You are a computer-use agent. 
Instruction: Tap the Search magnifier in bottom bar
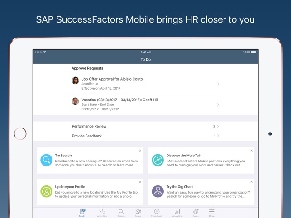121,212
